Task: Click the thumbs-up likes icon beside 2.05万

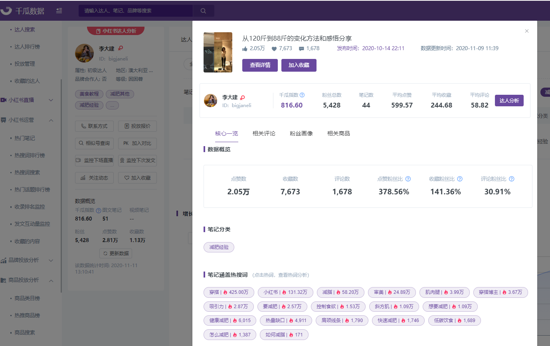Action: [245, 49]
